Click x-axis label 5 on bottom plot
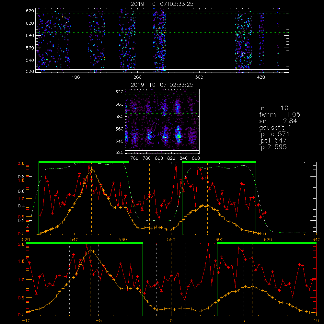 (x=244, y=320)
